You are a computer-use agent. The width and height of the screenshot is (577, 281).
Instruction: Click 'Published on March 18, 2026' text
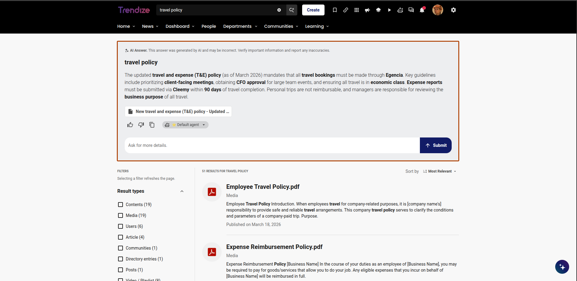(254, 224)
